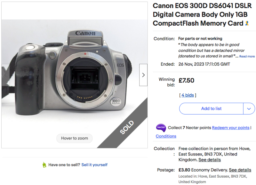
Task: Click the purple Nectar logo
Action: (161, 128)
